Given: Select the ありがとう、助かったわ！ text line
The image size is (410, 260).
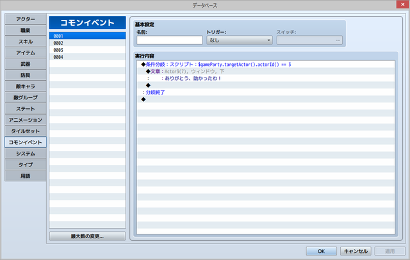Looking at the screenshot, I should pyautogui.click(x=266, y=78).
